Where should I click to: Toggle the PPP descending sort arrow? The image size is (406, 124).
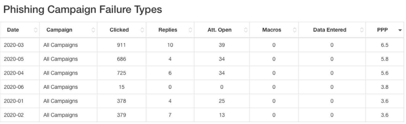pos(400,30)
